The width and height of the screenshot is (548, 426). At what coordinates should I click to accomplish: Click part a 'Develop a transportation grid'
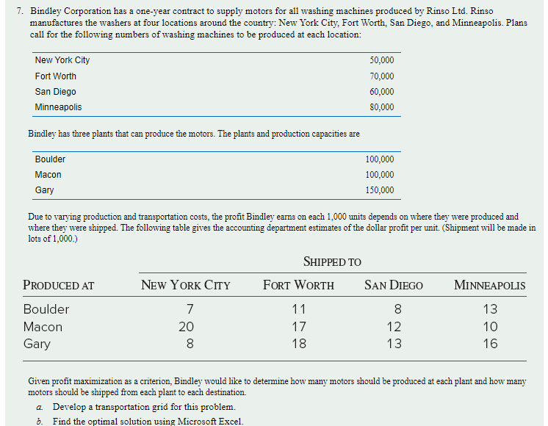pyautogui.click(x=144, y=407)
